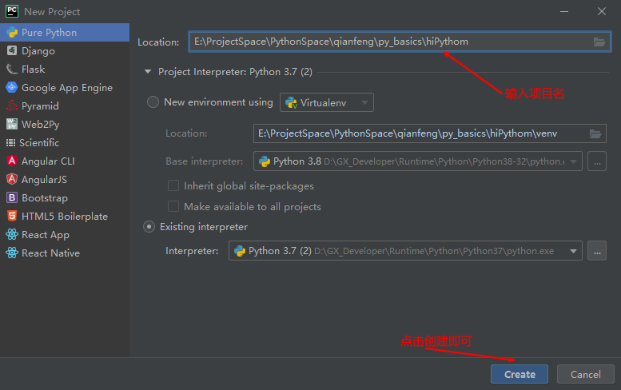This screenshot has height=390, width=621.
Task: Choose Flask project type
Action: (65, 70)
